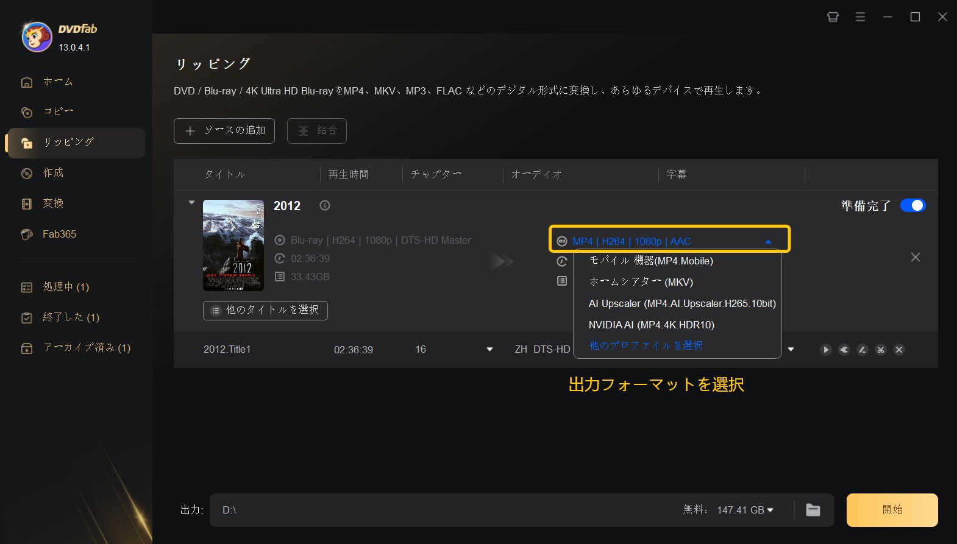The height and width of the screenshot is (544, 957).
Task: Click the 02:36:39 duration in the 2012.Title1 row
Action: click(354, 350)
